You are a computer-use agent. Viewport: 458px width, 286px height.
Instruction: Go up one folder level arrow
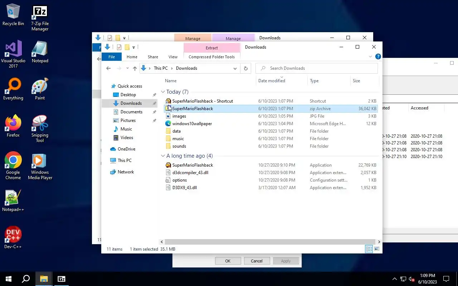coord(135,68)
